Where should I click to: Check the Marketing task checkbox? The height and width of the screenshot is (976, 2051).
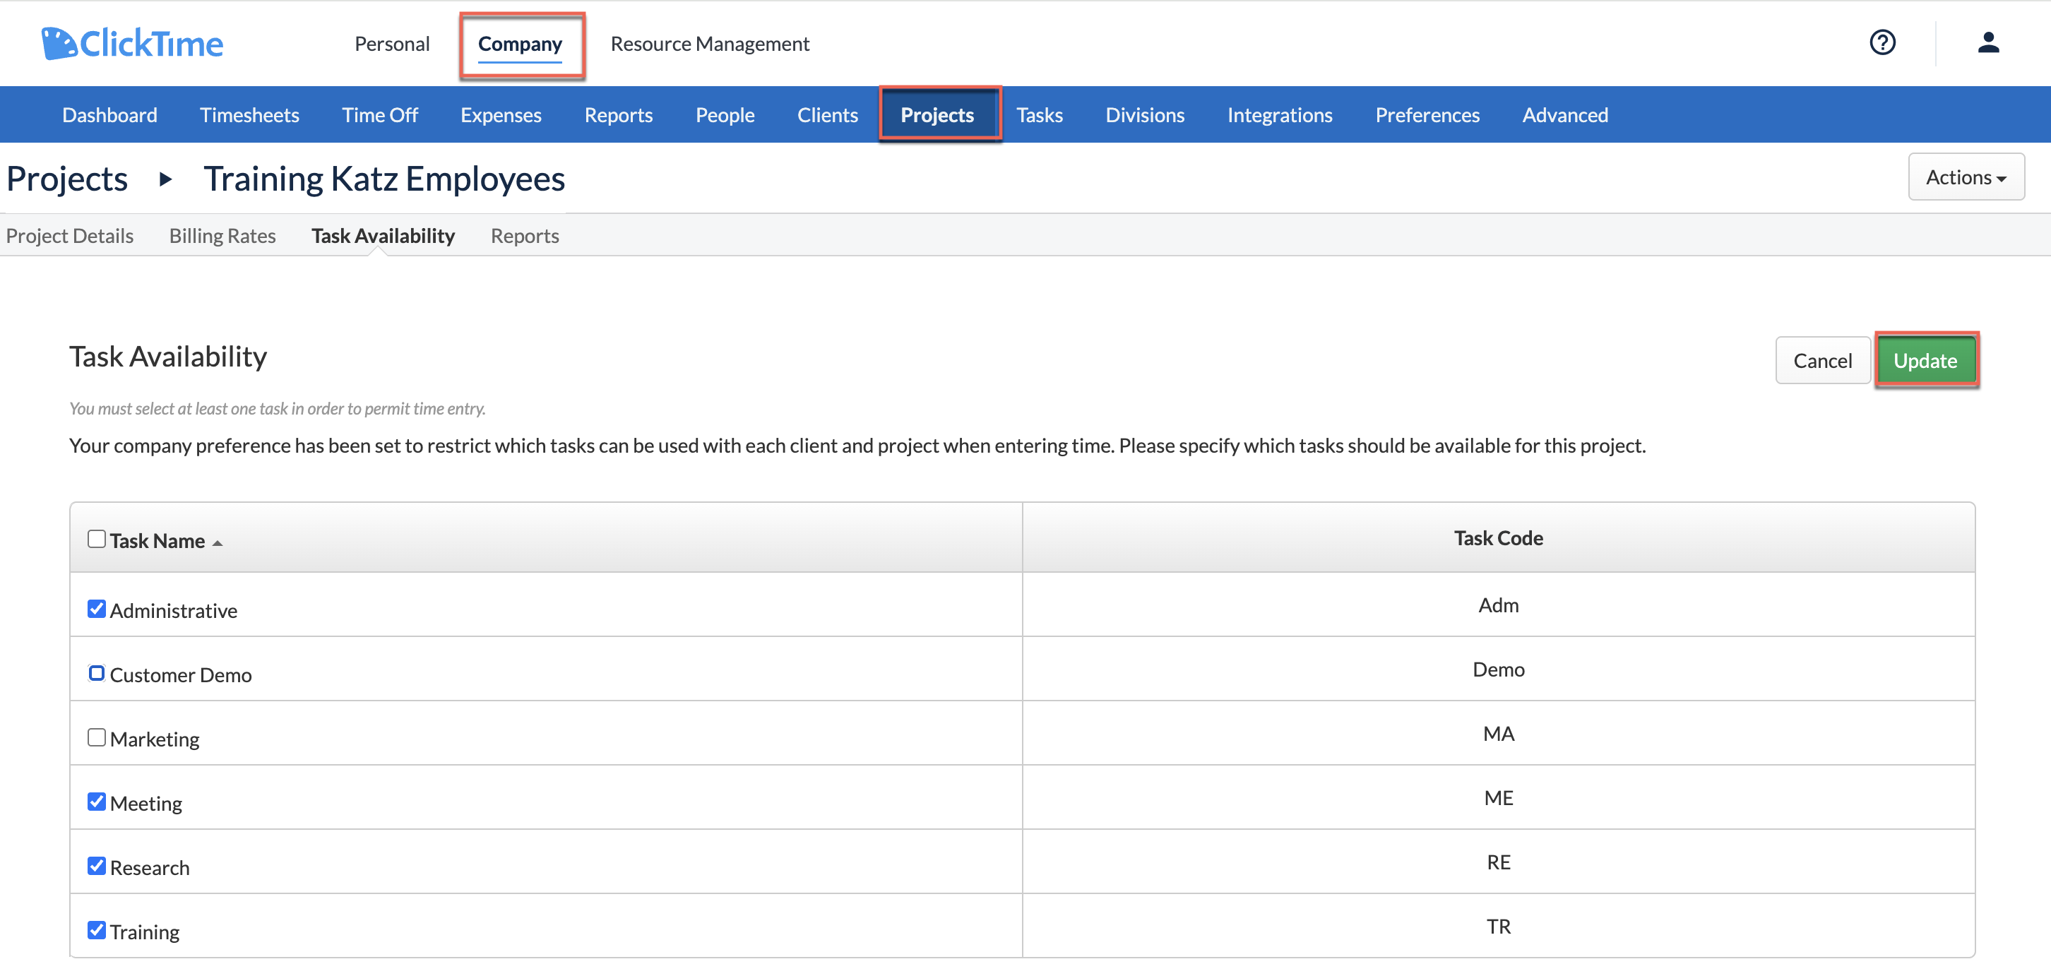(96, 737)
